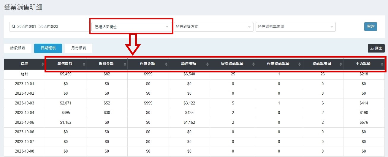
Task: Switch to the 時段報表 tab
Action: pyautogui.click(x=18, y=48)
